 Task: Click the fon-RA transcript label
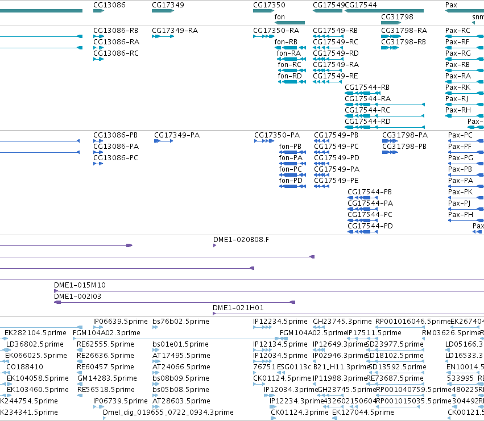pos(288,53)
